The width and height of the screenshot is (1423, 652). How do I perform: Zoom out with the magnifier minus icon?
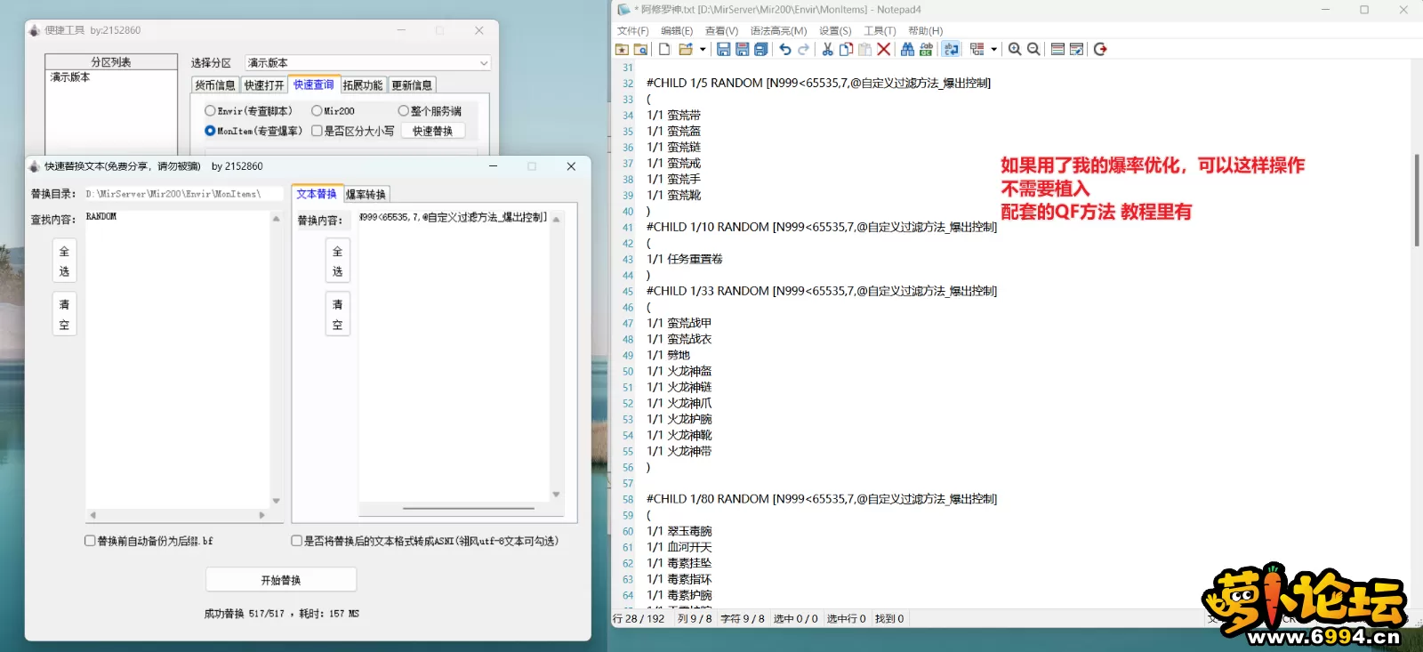point(1033,49)
